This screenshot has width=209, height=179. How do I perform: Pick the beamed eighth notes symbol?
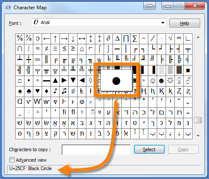tap(64, 91)
